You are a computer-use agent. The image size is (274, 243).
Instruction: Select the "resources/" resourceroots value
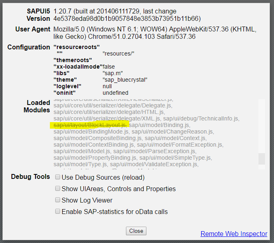click(x=118, y=54)
